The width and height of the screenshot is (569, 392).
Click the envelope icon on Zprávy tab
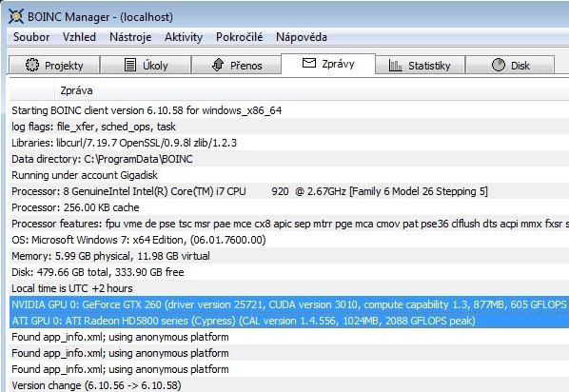[x=309, y=63]
